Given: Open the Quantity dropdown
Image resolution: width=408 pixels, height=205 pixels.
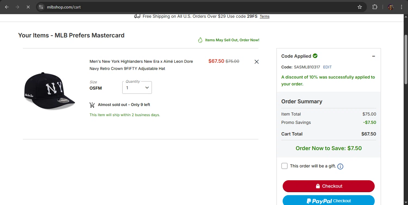Looking at the screenshot, I should coord(137,87).
